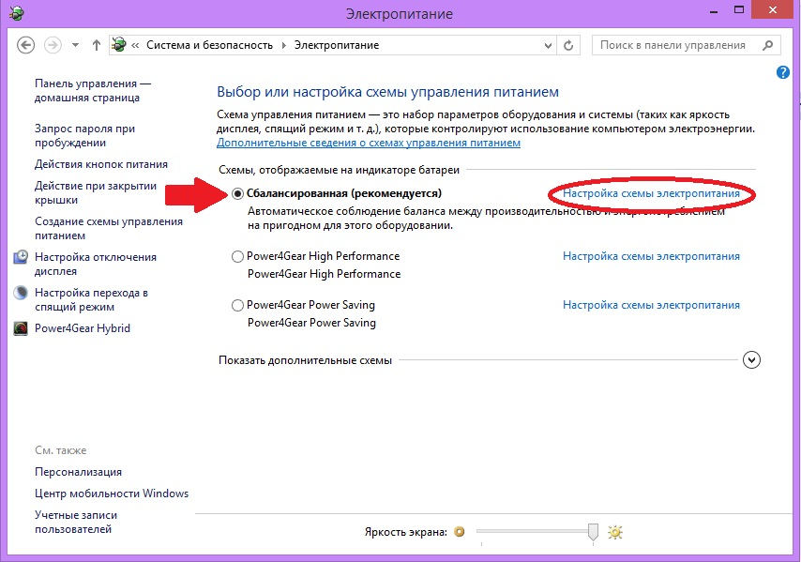
Task: Close the Электропитание window
Action: [773, 10]
